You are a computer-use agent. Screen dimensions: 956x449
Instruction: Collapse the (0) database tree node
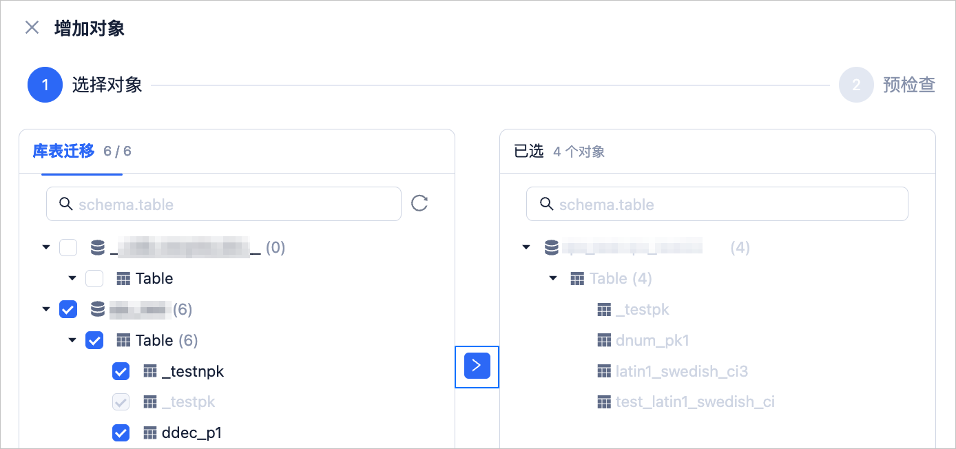pyautogui.click(x=46, y=247)
